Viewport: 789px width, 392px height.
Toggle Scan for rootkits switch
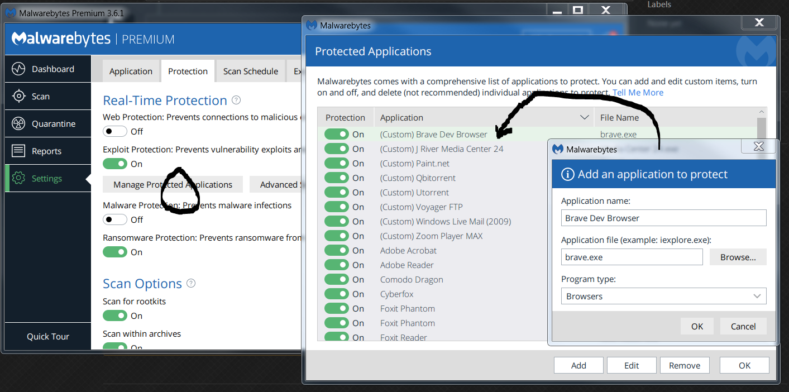point(115,315)
